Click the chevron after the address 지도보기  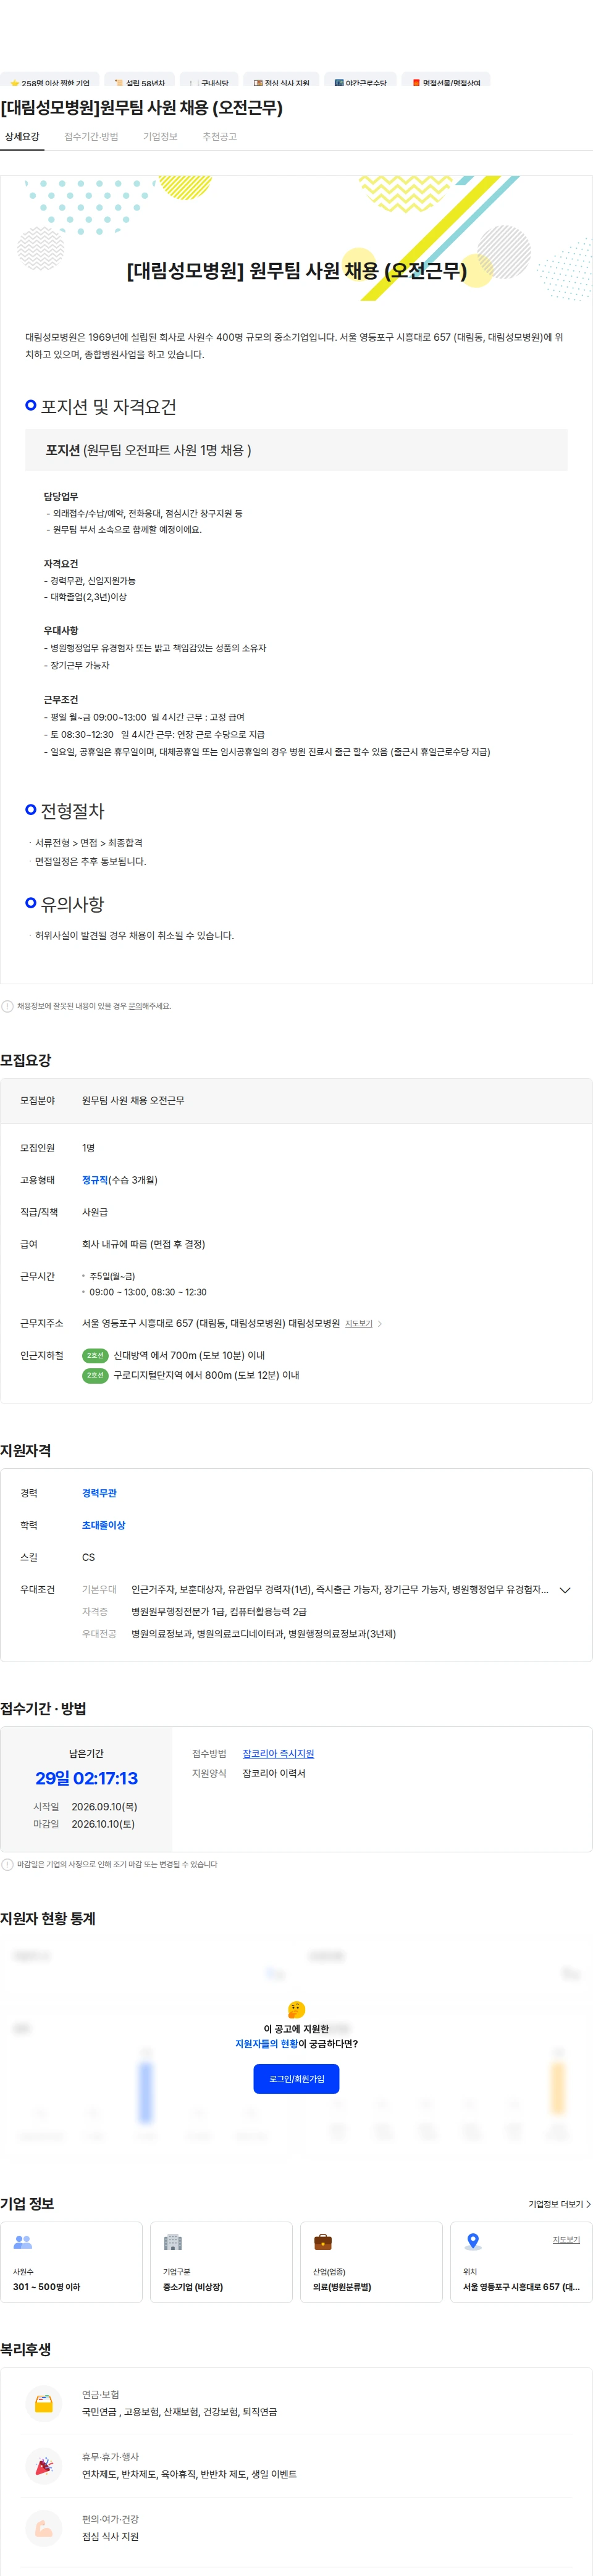pyautogui.click(x=380, y=1324)
